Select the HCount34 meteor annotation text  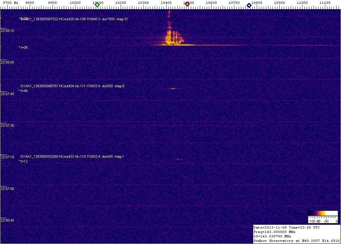pyautogui.click(x=72, y=86)
